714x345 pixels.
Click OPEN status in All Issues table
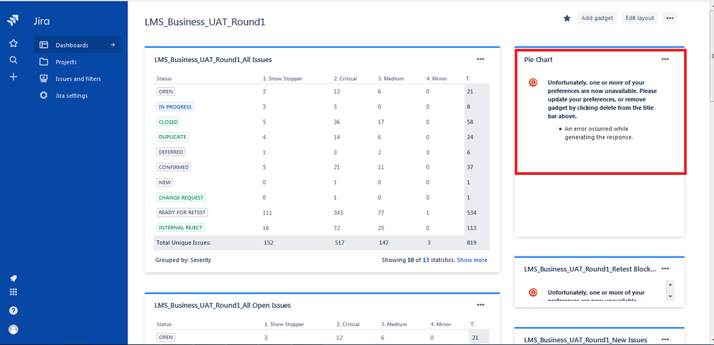click(x=166, y=91)
